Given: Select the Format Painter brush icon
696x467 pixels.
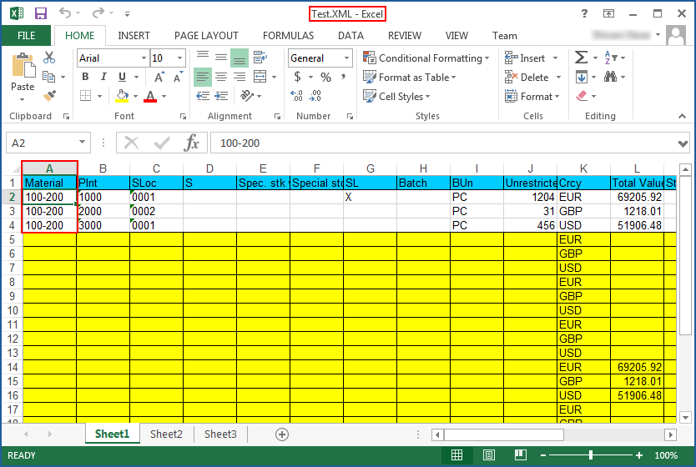Looking at the screenshot, I should pyautogui.click(x=49, y=96).
